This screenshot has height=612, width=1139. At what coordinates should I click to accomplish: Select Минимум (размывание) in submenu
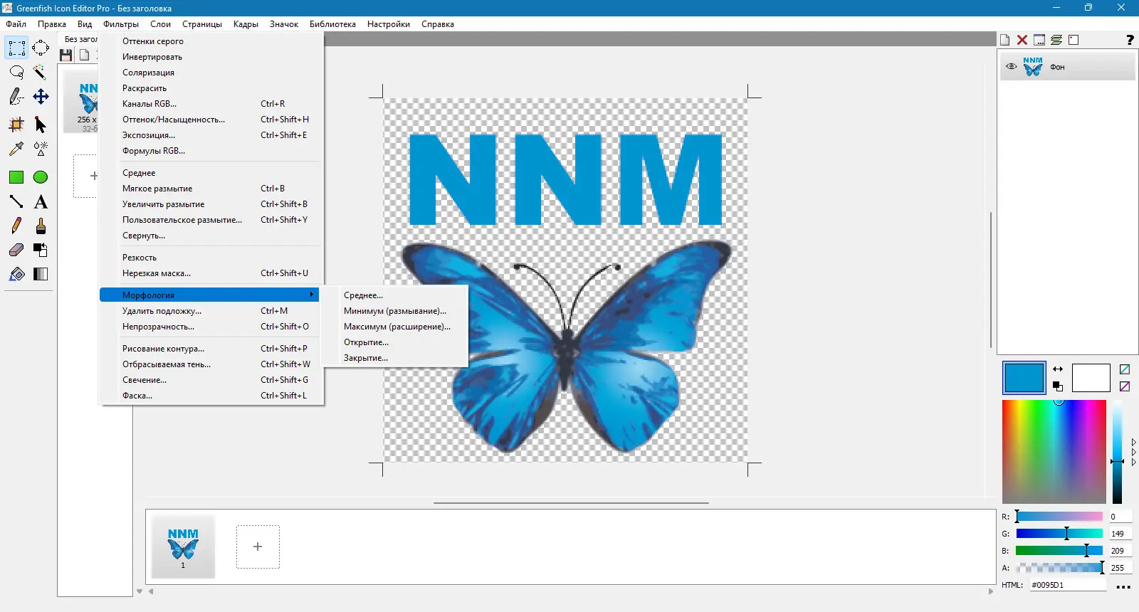395,311
